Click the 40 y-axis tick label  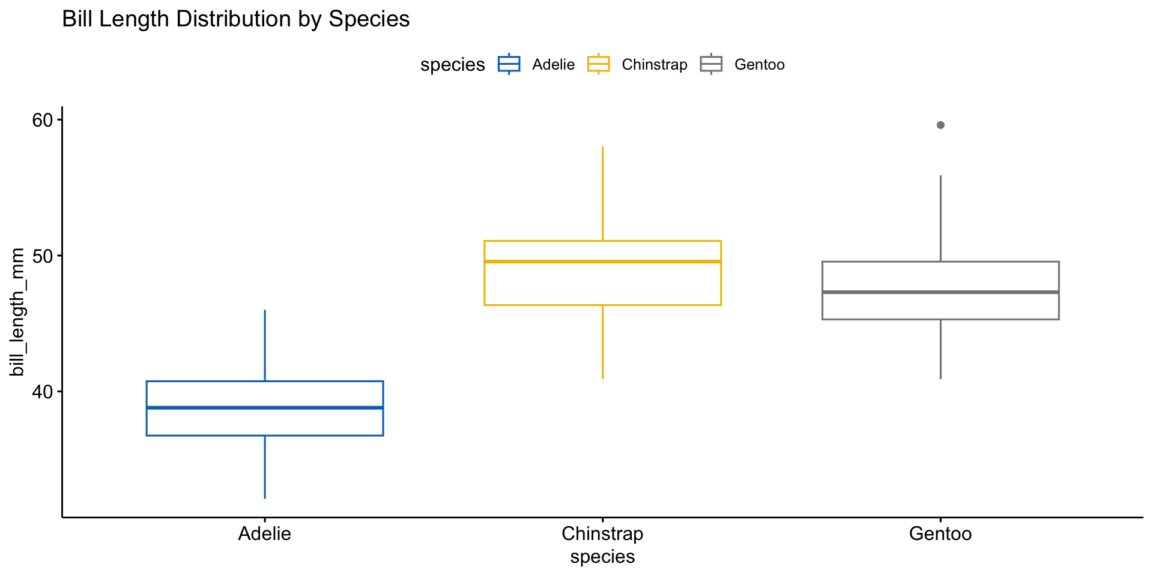coord(43,392)
